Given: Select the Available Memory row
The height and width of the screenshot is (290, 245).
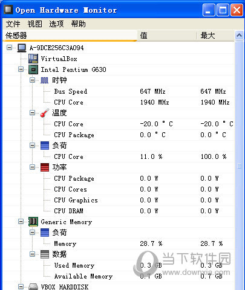Looking at the screenshot, I should pos(119,276).
